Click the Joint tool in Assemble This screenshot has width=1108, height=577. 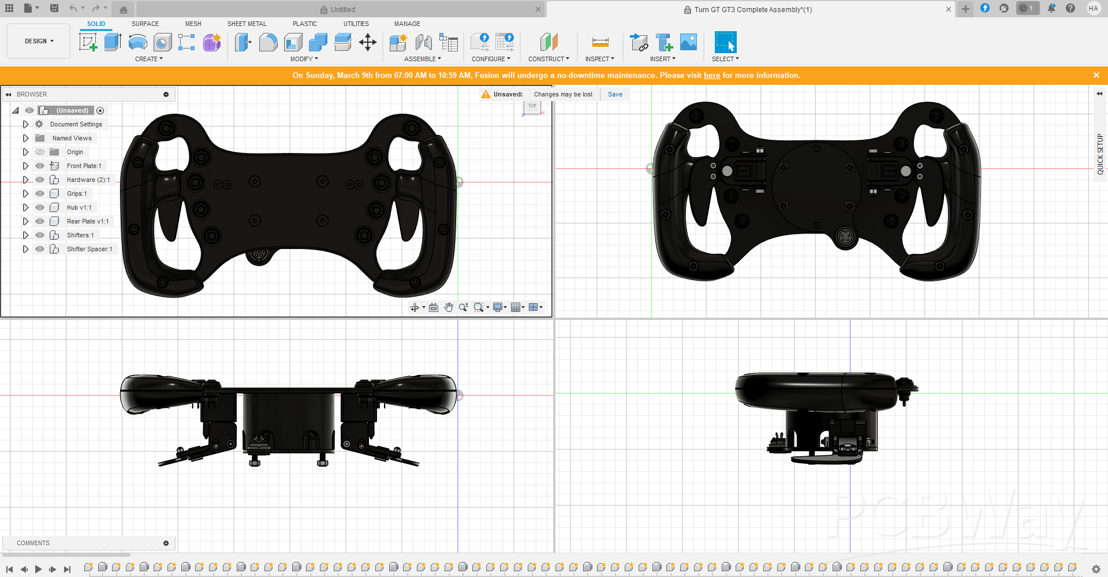click(424, 42)
